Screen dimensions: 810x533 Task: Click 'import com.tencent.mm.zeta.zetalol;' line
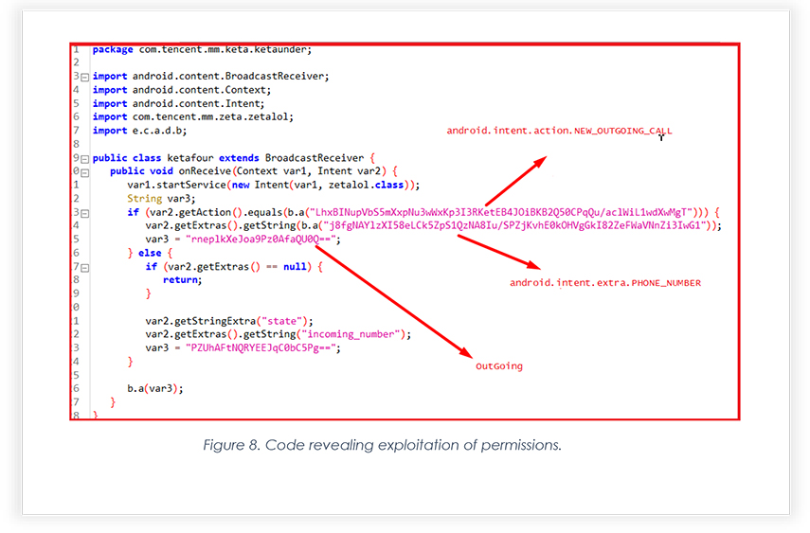click(x=193, y=117)
